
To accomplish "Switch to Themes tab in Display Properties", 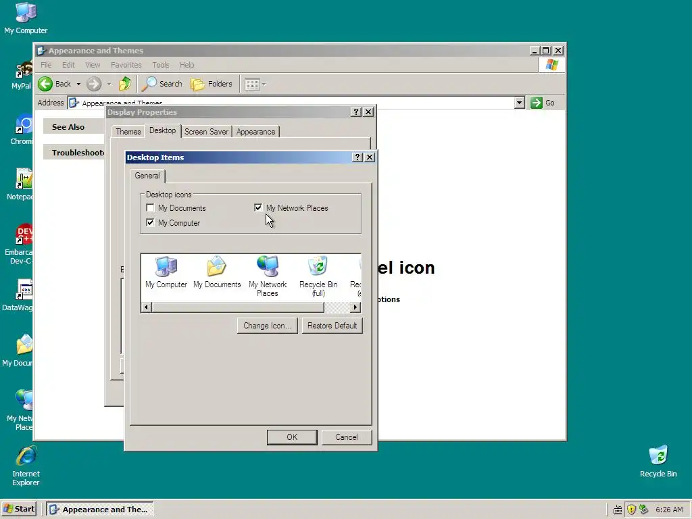I will point(128,132).
